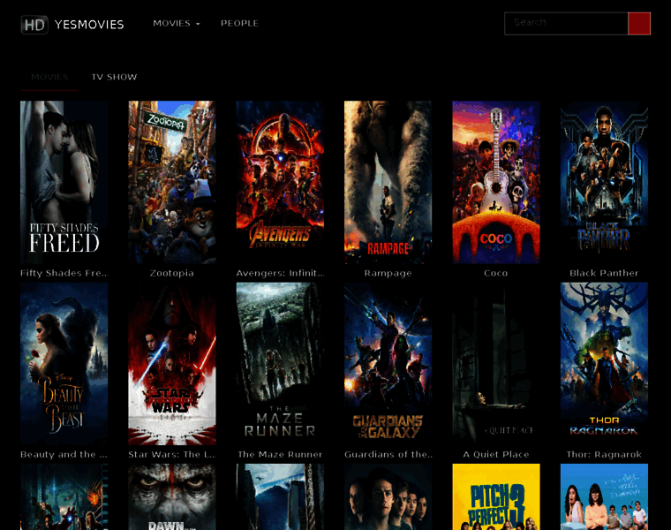Click the 'Fifty Shades Fre..' title link
Image resolution: width=671 pixels, height=530 pixels.
(64, 273)
